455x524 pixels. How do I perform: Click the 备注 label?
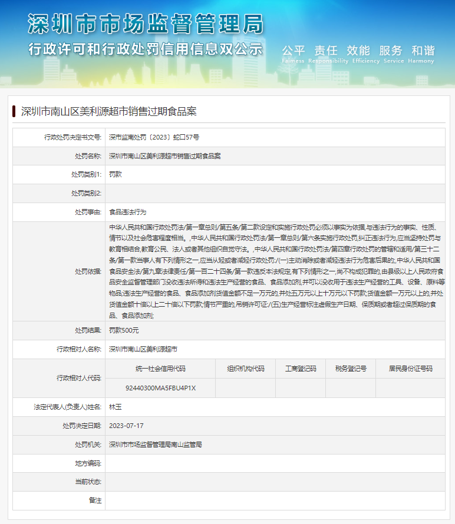pyautogui.click(x=95, y=500)
